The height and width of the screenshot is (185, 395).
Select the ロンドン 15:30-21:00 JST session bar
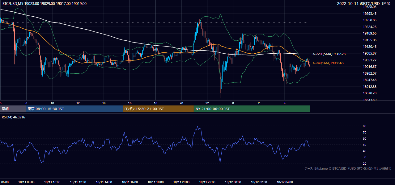(158, 109)
